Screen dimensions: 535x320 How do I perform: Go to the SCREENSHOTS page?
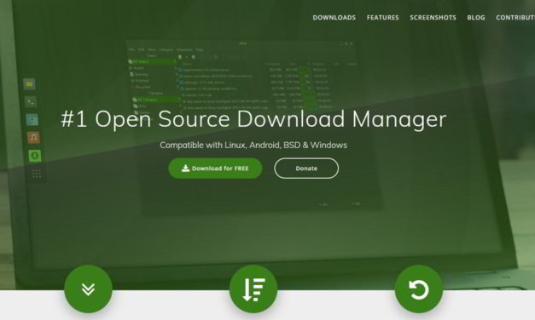(433, 17)
